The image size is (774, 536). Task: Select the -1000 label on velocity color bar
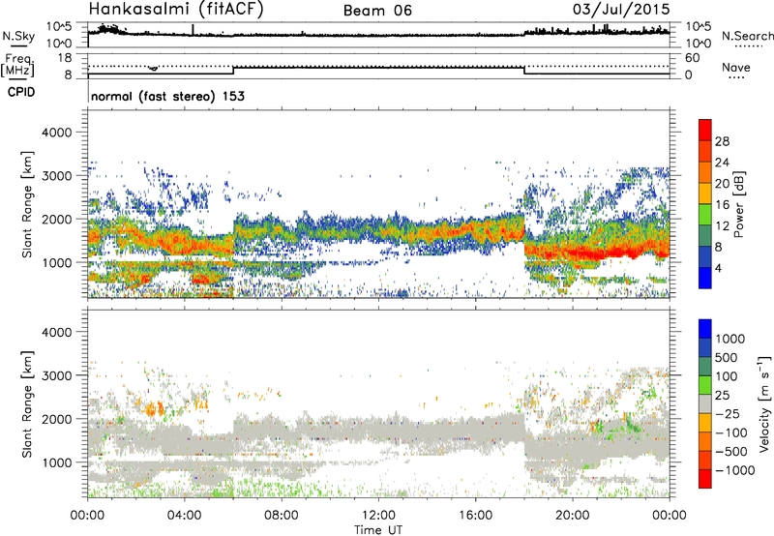[734, 470]
